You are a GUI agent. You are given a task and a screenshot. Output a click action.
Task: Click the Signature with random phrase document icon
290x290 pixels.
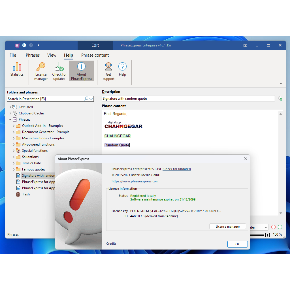[x=18, y=176]
